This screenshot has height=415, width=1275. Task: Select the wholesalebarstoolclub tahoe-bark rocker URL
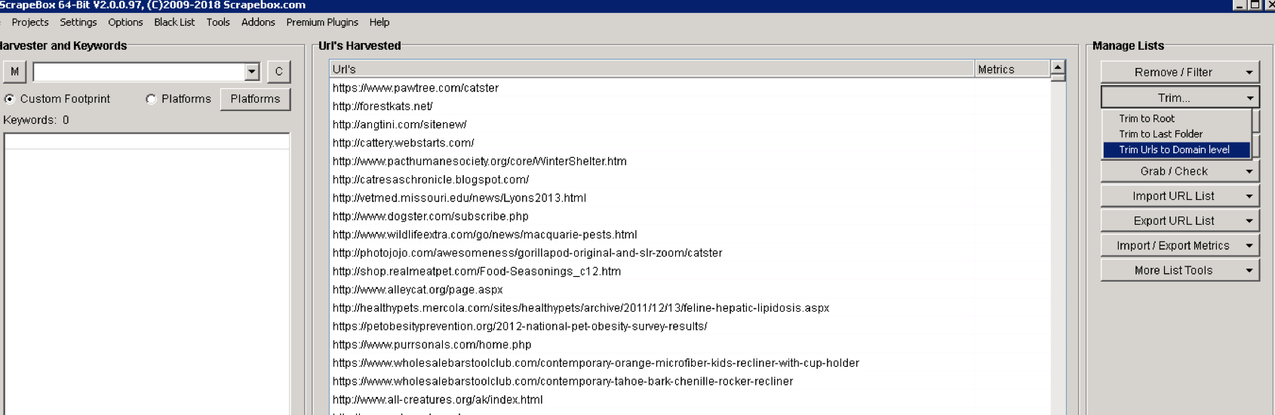pyautogui.click(x=563, y=382)
